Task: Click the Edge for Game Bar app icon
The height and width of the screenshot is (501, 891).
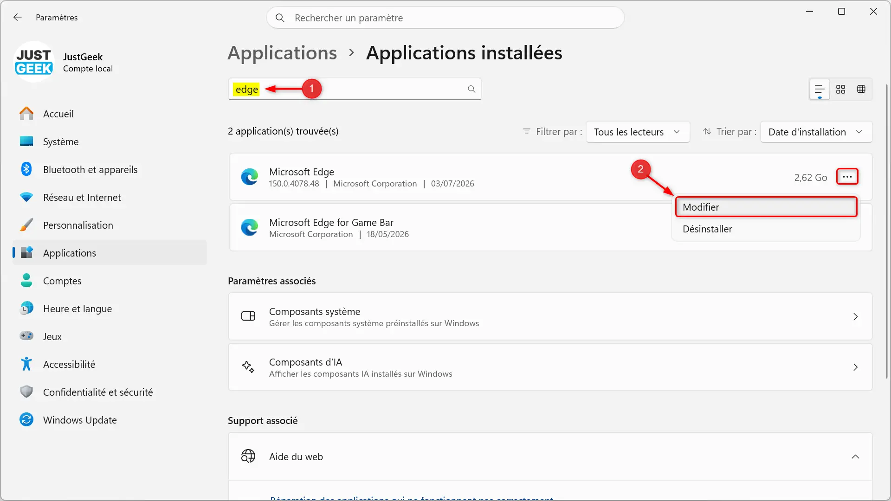Action: click(250, 228)
